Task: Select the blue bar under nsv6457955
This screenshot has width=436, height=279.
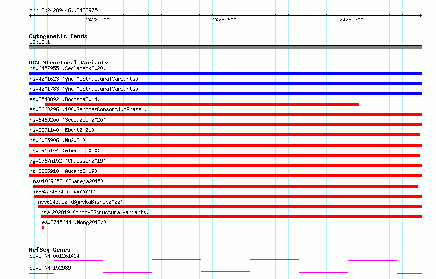Action: pos(225,73)
